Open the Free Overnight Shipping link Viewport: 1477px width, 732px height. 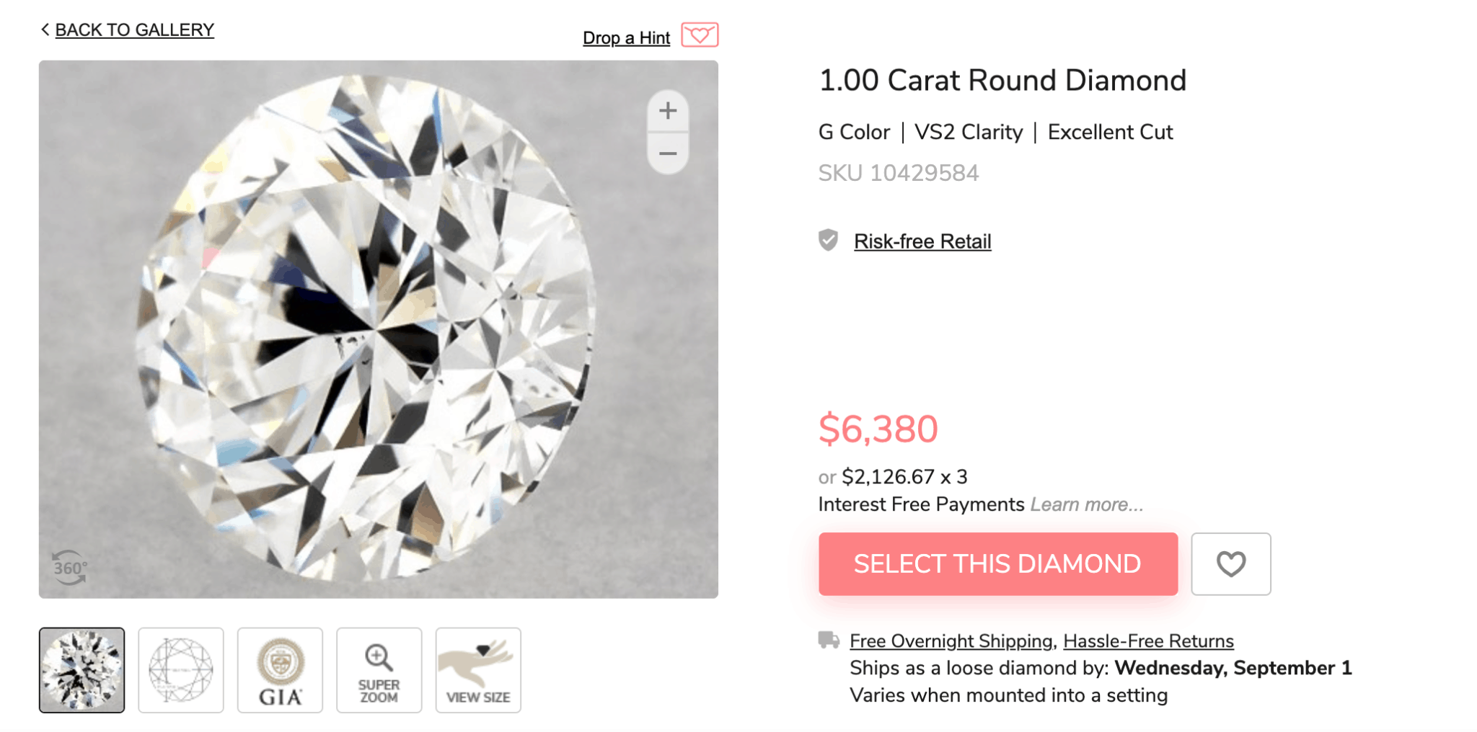tap(951, 640)
